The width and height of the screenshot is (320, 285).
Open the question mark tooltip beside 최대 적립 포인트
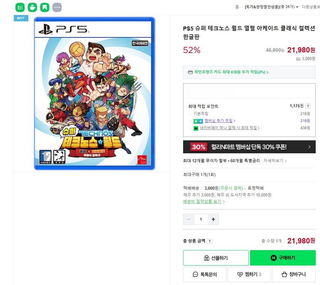pyautogui.click(x=308, y=106)
